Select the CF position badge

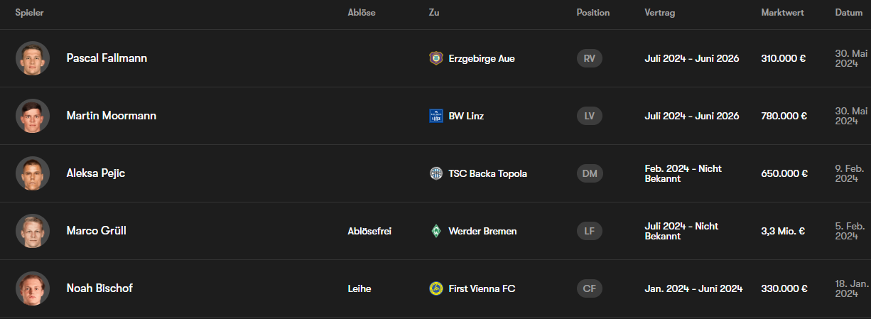point(589,288)
